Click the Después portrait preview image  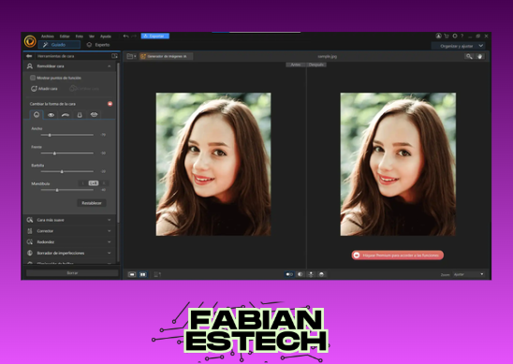[x=398, y=164]
